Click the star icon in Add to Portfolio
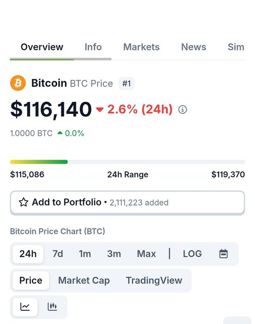Image resolution: width=255 pixels, height=324 pixels. pyautogui.click(x=23, y=202)
